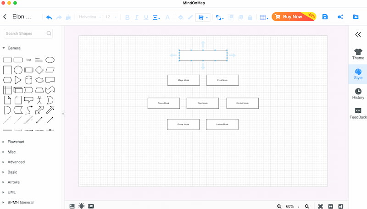Click the share icon
Image resolution: width=367 pixels, height=209 pixels.
[340, 17]
